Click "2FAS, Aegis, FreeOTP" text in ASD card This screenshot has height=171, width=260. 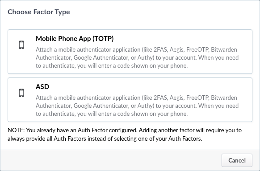click(181, 98)
